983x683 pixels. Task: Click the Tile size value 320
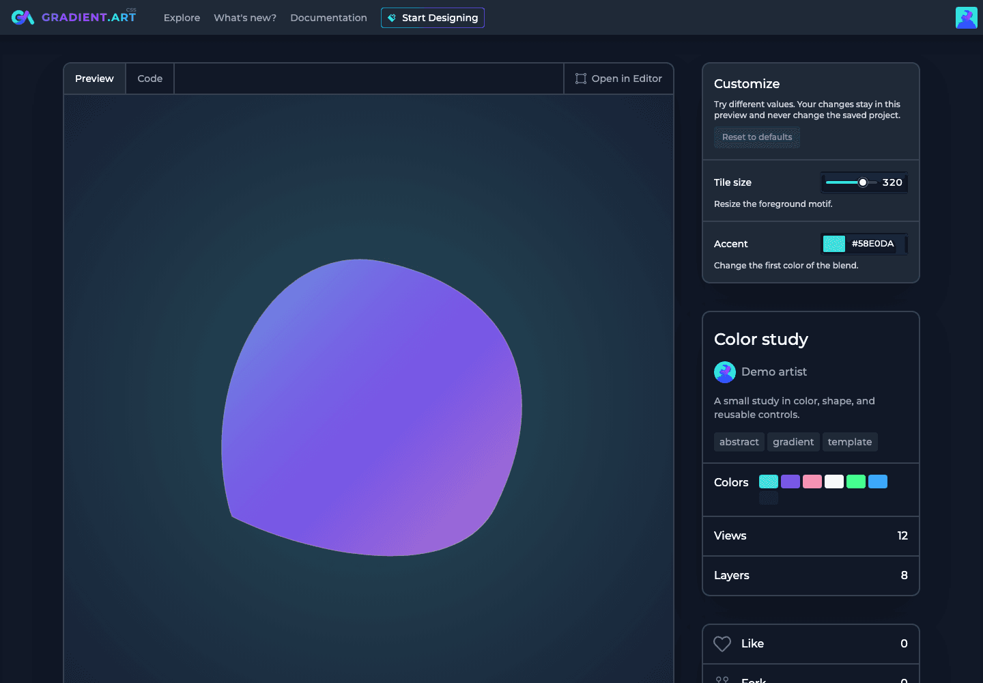pyautogui.click(x=892, y=182)
